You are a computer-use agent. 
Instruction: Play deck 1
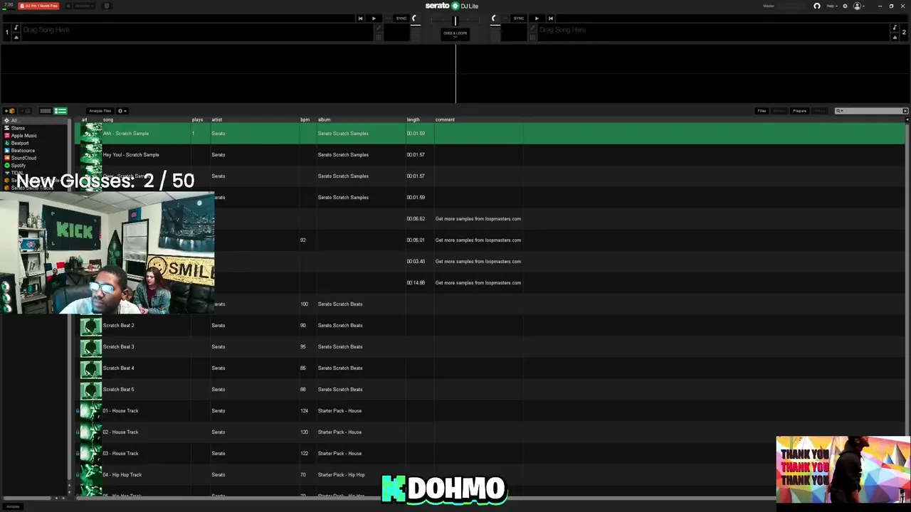pos(374,18)
